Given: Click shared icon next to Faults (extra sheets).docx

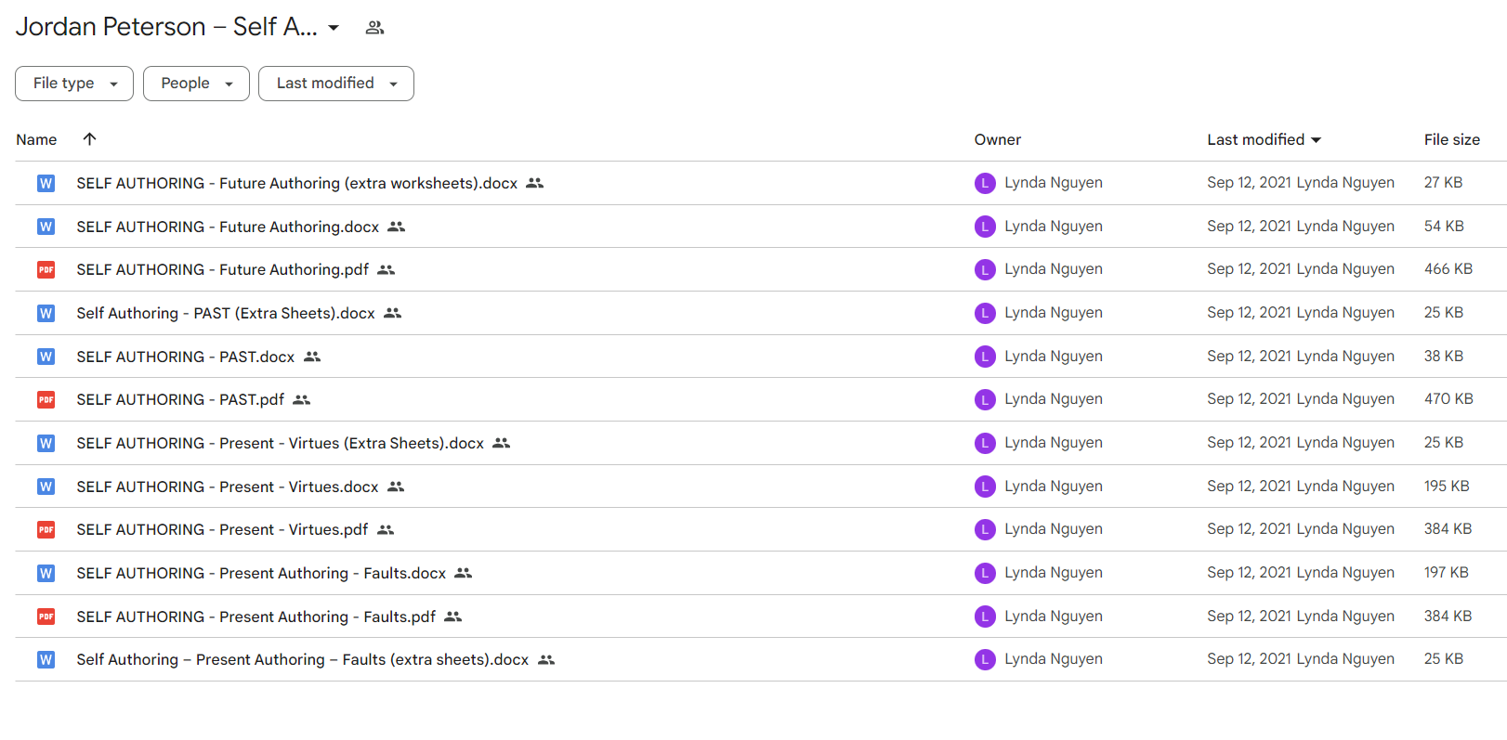Looking at the screenshot, I should coord(545,659).
